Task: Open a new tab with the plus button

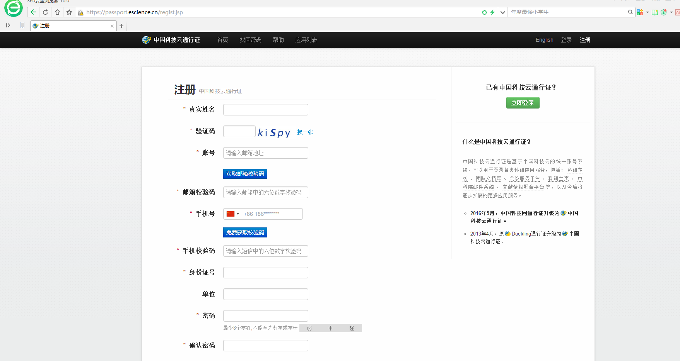Action: click(121, 26)
